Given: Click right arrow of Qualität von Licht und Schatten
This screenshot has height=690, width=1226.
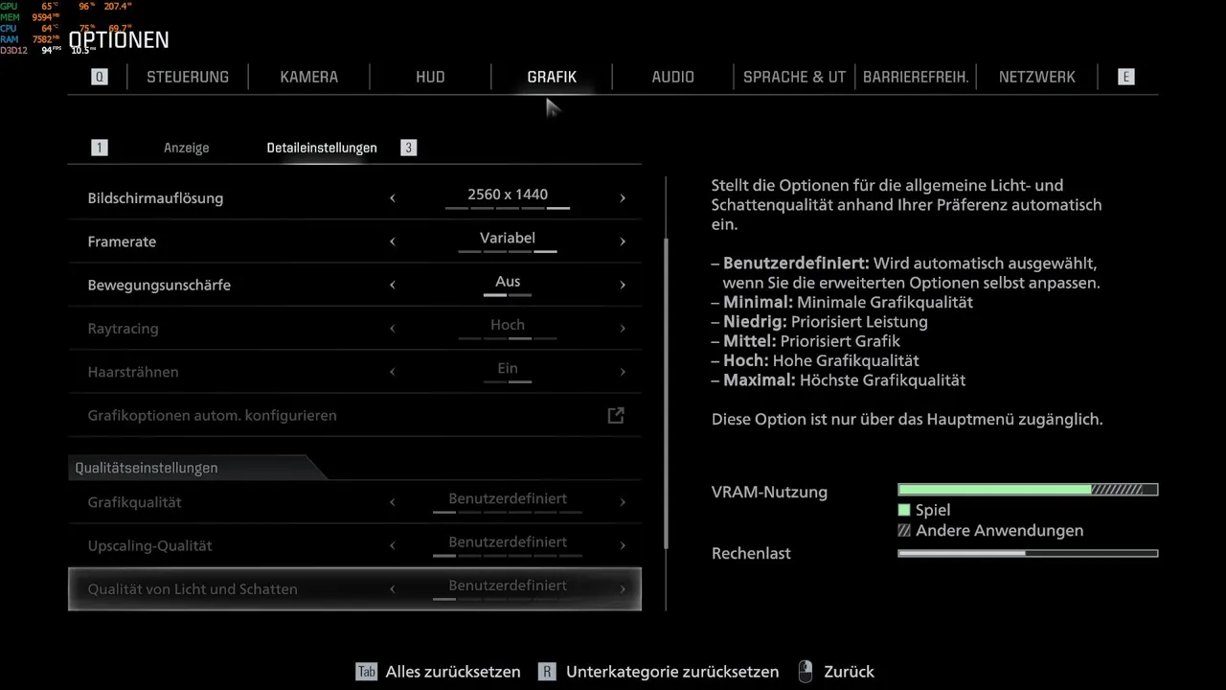Looking at the screenshot, I should 623,589.
